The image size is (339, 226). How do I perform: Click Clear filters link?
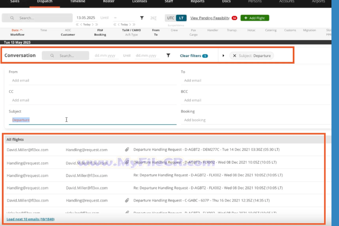pyautogui.click(x=191, y=56)
